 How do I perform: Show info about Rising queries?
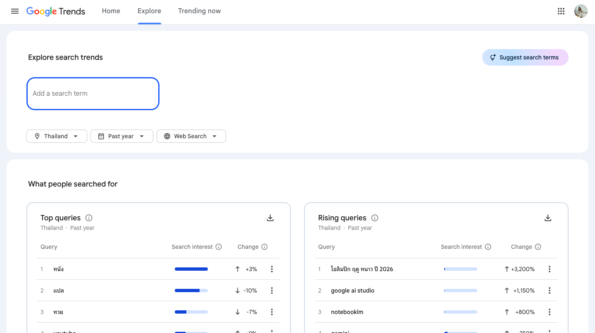click(x=375, y=218)
